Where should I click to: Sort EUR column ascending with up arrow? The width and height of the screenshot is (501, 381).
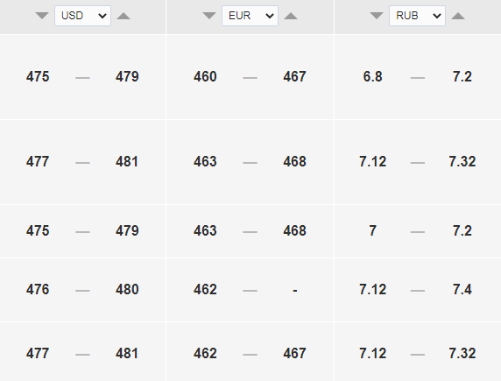click(291, 16)
